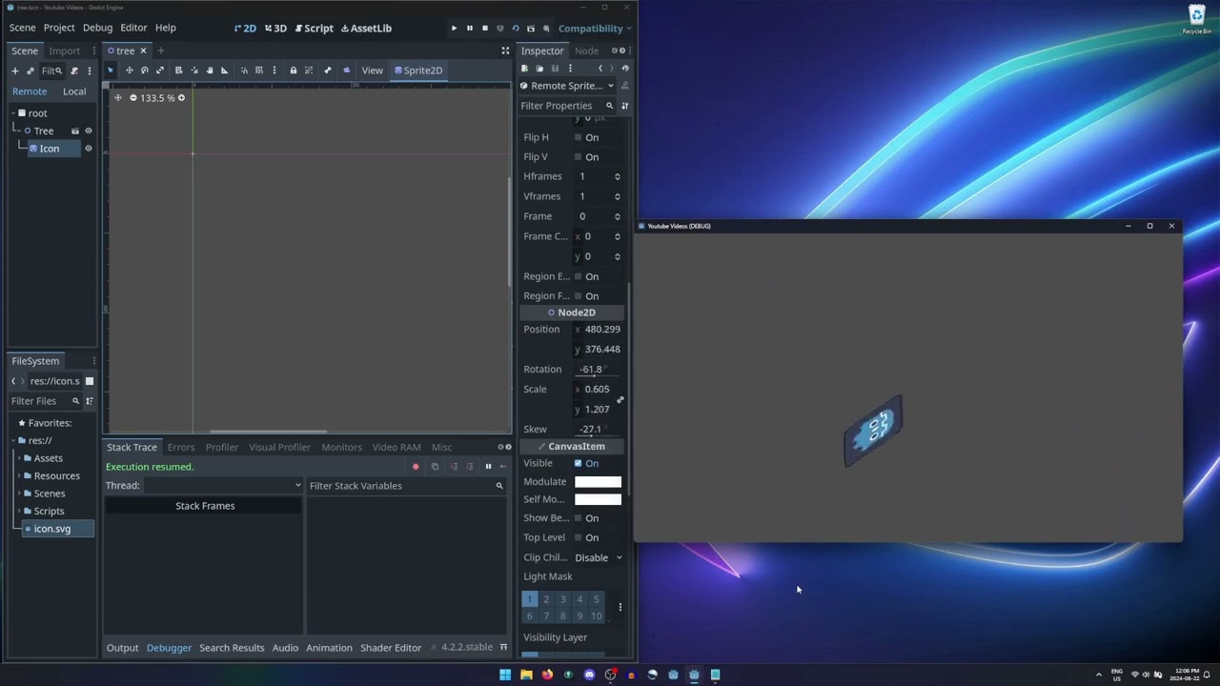Open the Scene menu
Image resolution: width=1220 pixels, height=686 pixels.
(x=23, y=29)
